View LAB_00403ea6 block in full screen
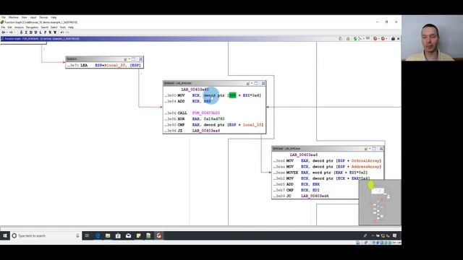The width and height of the screenshot is (463, 260). coord(374,149)
